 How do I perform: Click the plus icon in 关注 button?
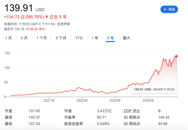coord(165,9)
